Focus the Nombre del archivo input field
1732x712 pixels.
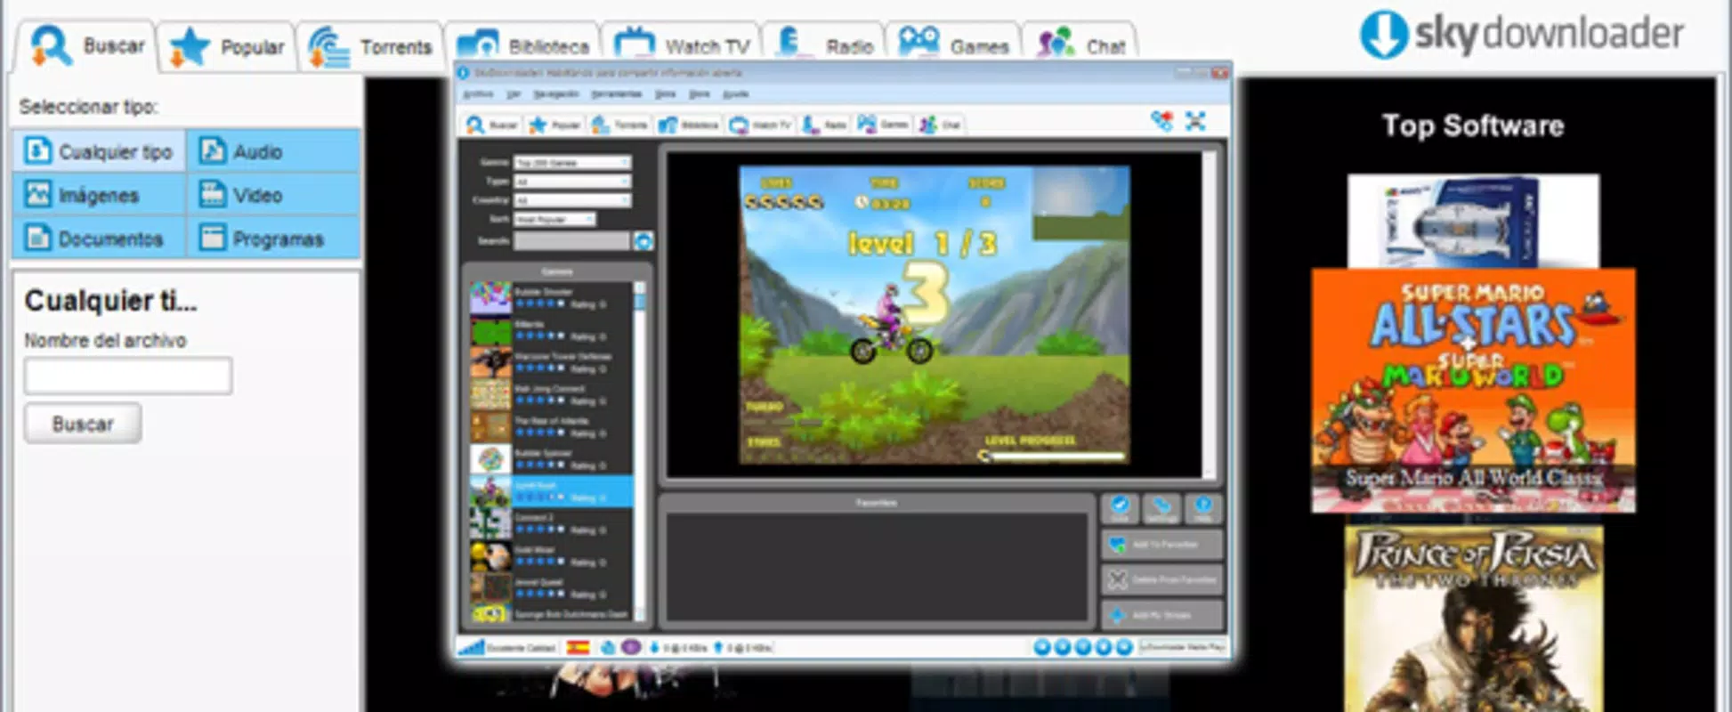pos(128,376)
